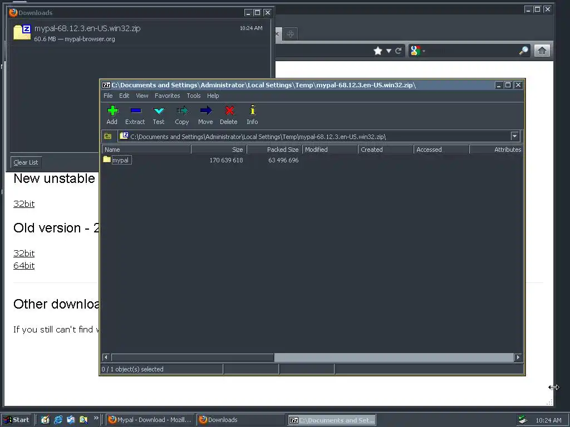
Task: Click the 32bit link under Old version
Action: pos(24,253)
